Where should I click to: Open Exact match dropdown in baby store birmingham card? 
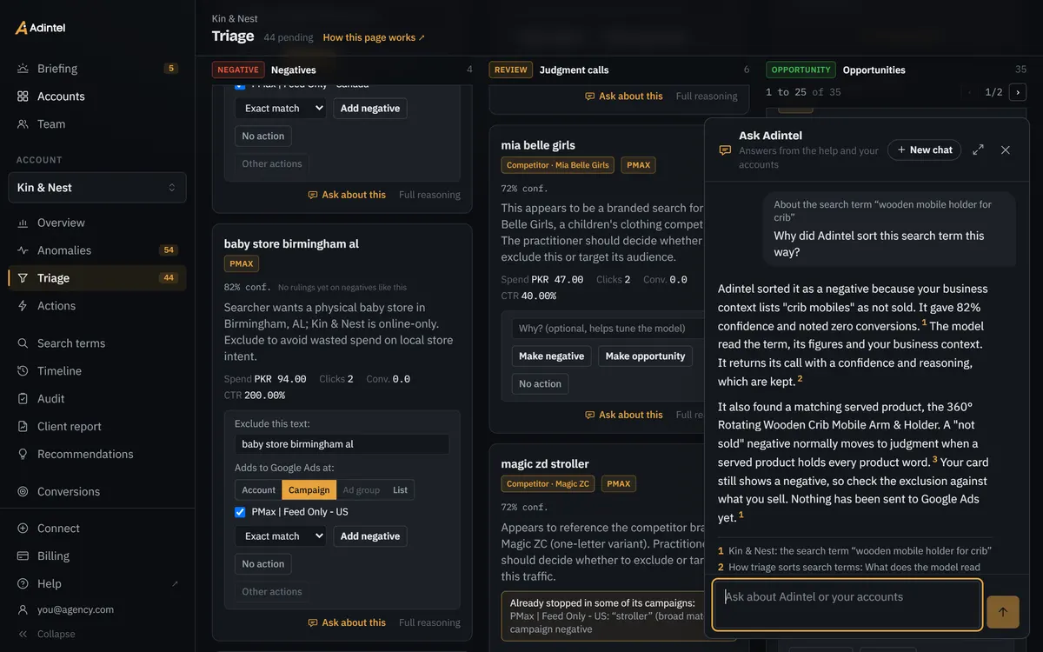280,536
